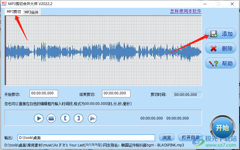The width and height of the screenshot is (240, 150).
Task: Click the 结束剪切 time input field
Action: point(116,94)
